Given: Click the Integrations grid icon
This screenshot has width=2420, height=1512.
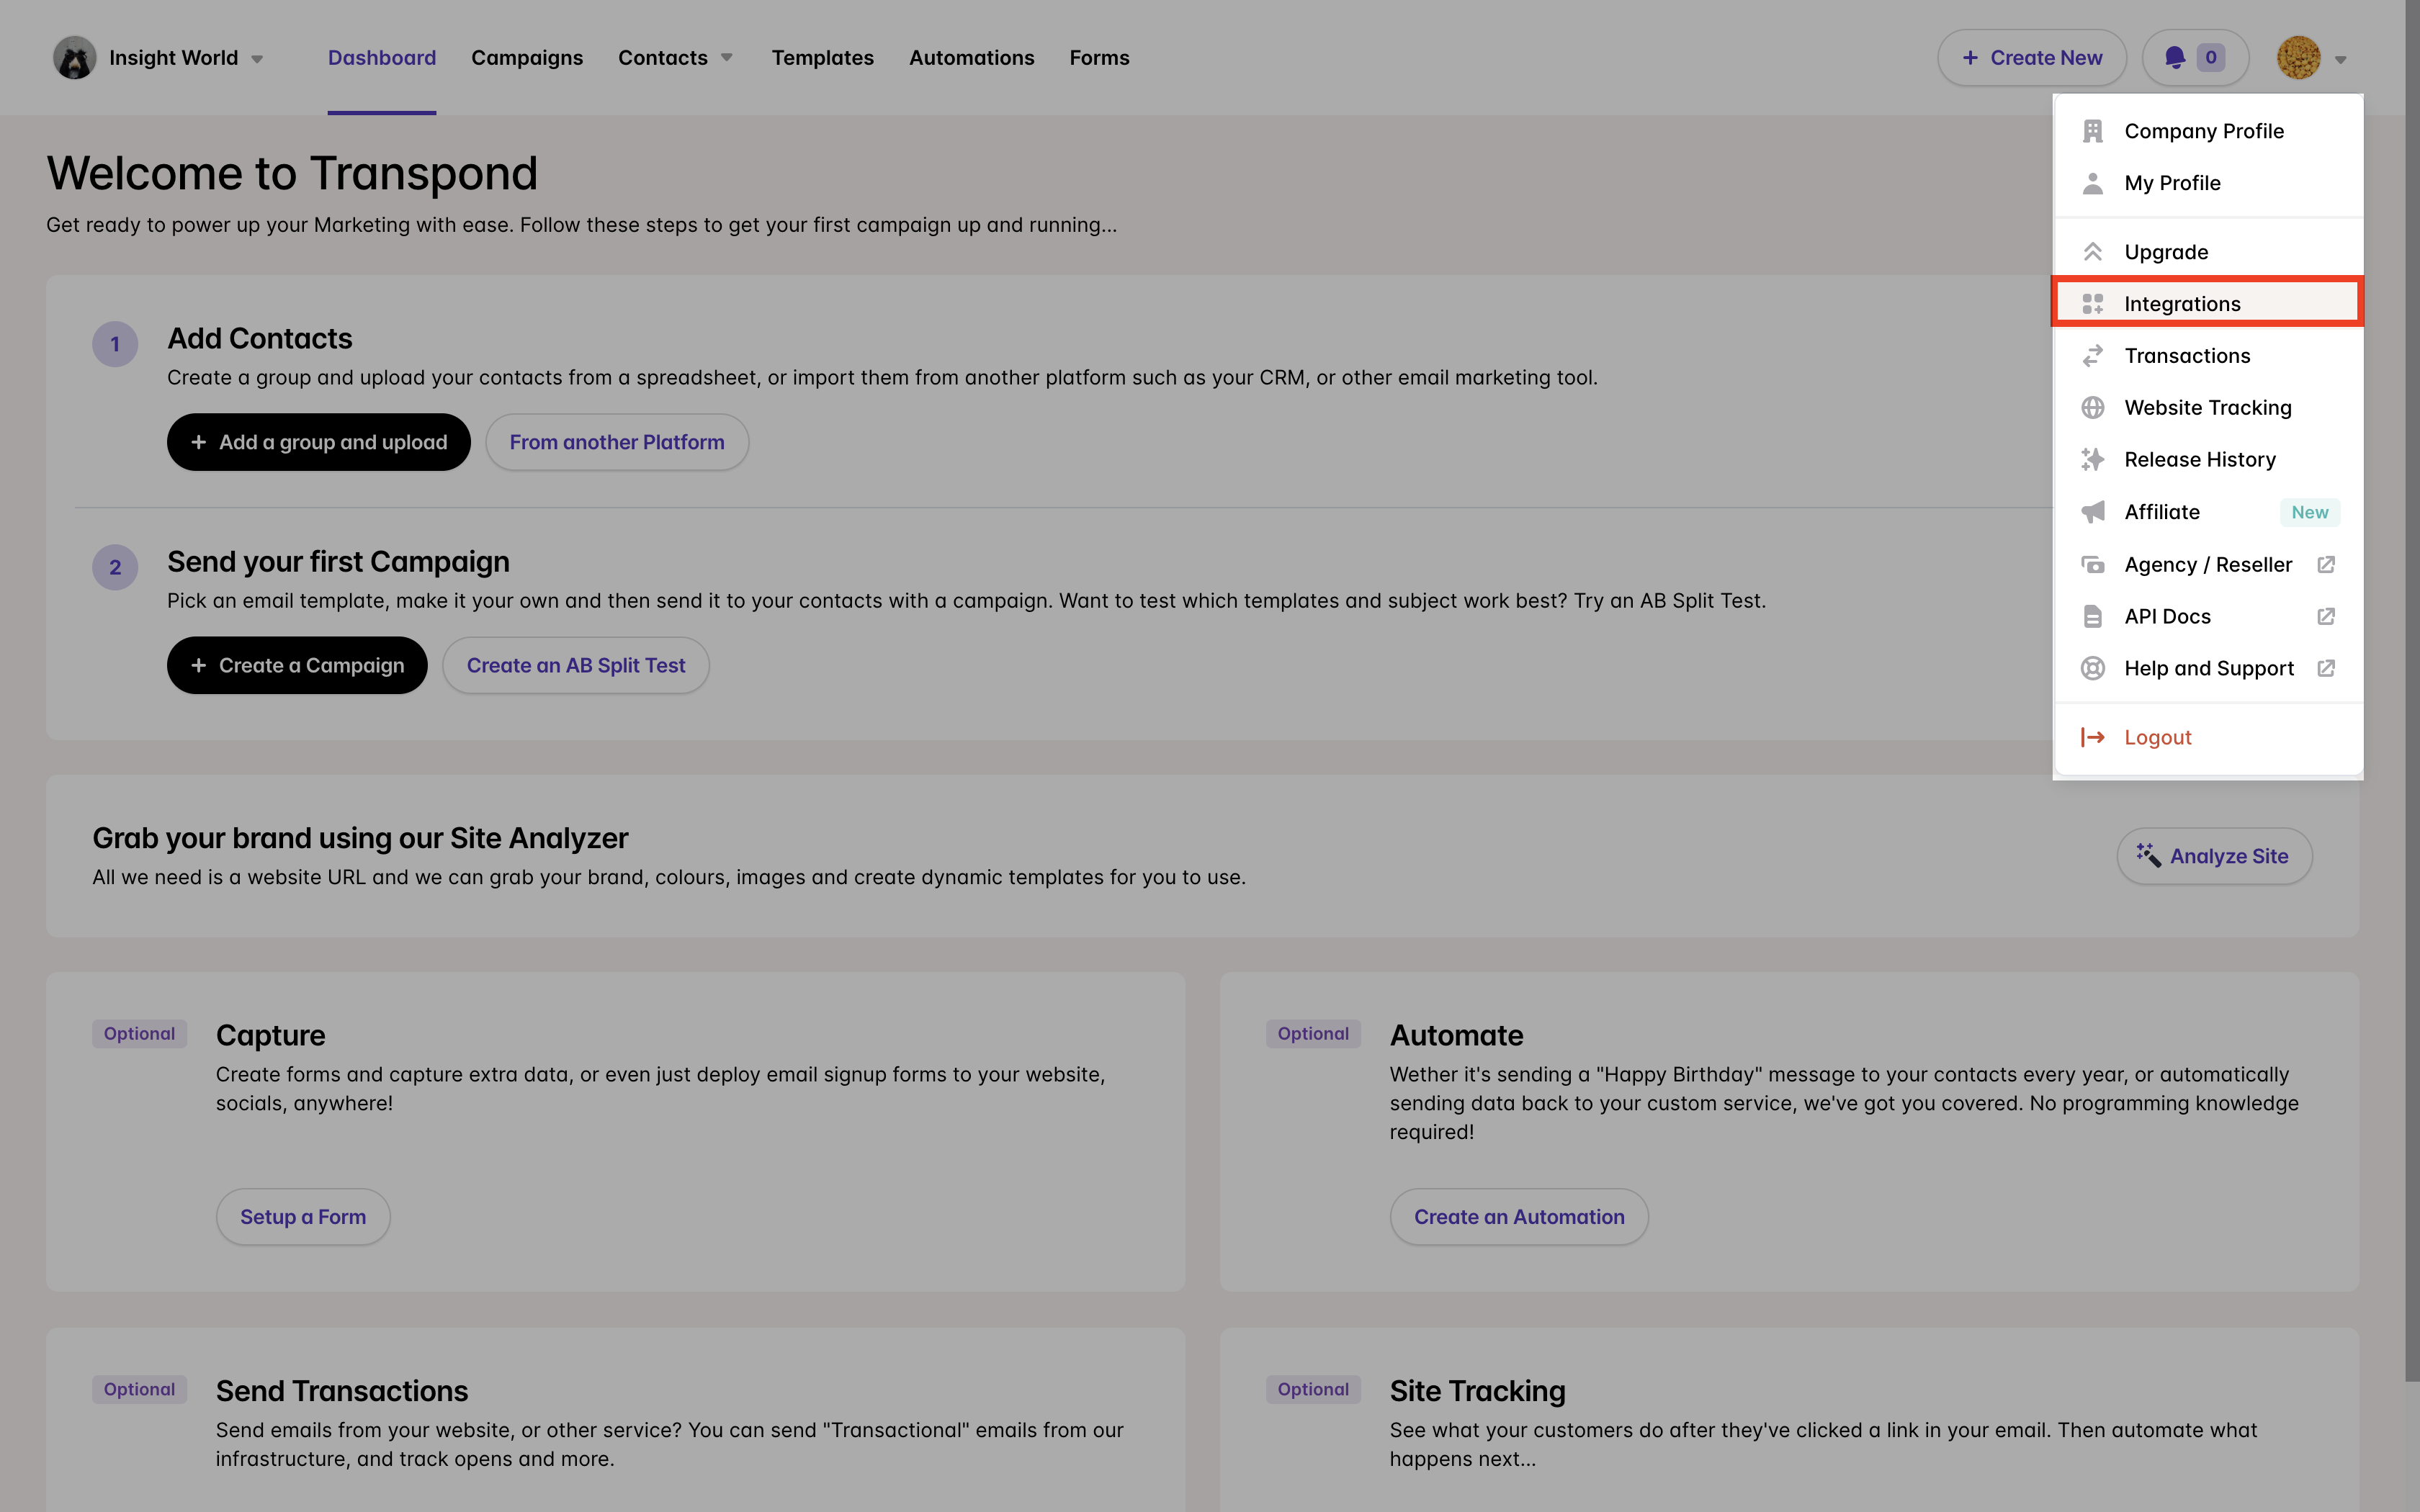Looking at the screenshot, I should pos(2092,304).
